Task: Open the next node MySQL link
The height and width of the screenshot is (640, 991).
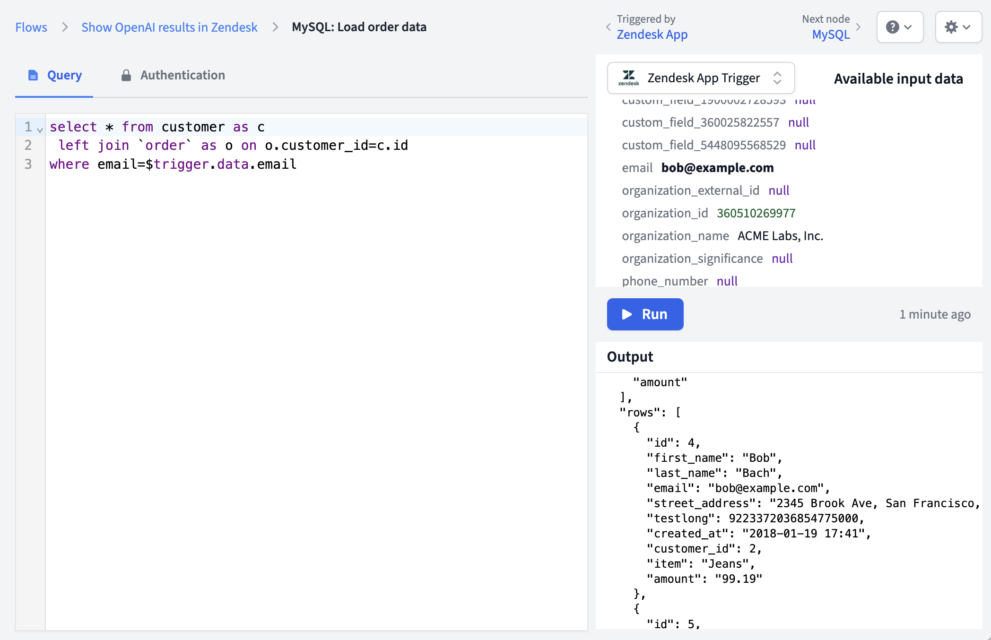Action: point(831,35)
